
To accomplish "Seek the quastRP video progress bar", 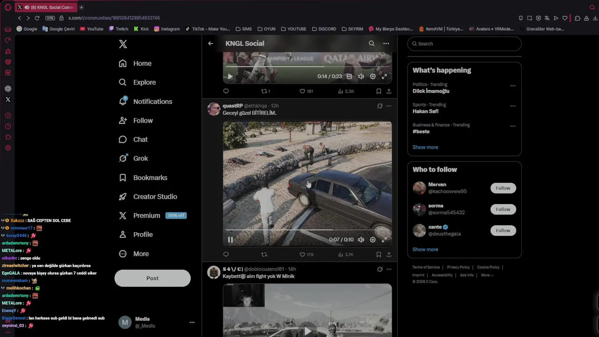I will coord(307,230).
